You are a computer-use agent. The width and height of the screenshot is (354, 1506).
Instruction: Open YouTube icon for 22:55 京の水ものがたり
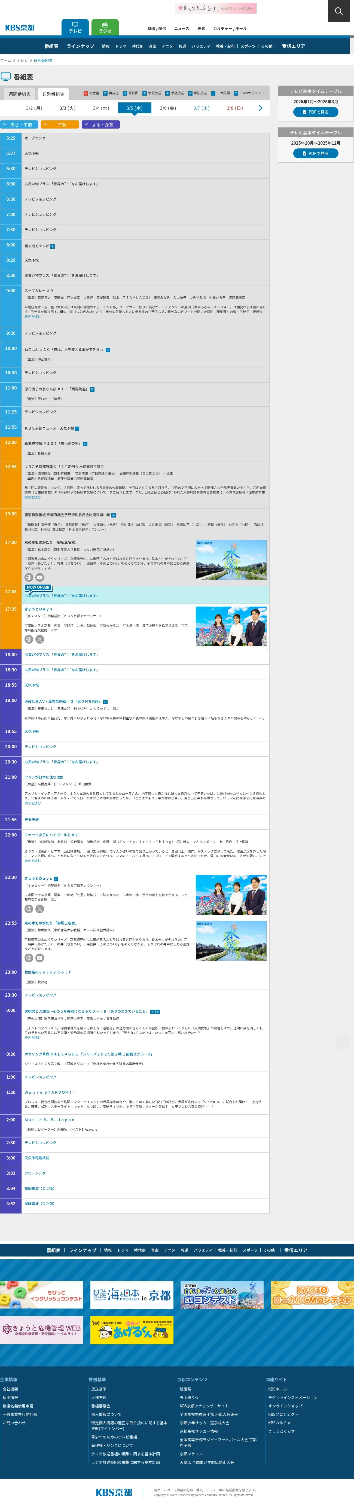click(x=40, y=958)
